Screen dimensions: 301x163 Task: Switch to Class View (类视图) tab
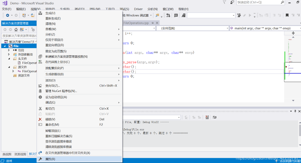tap(7, 154)
